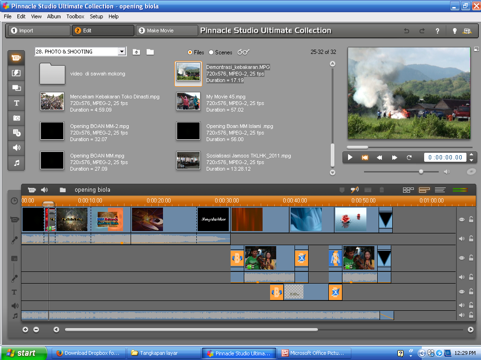
Task: Toggle the loop playback button
Action: 409,157
